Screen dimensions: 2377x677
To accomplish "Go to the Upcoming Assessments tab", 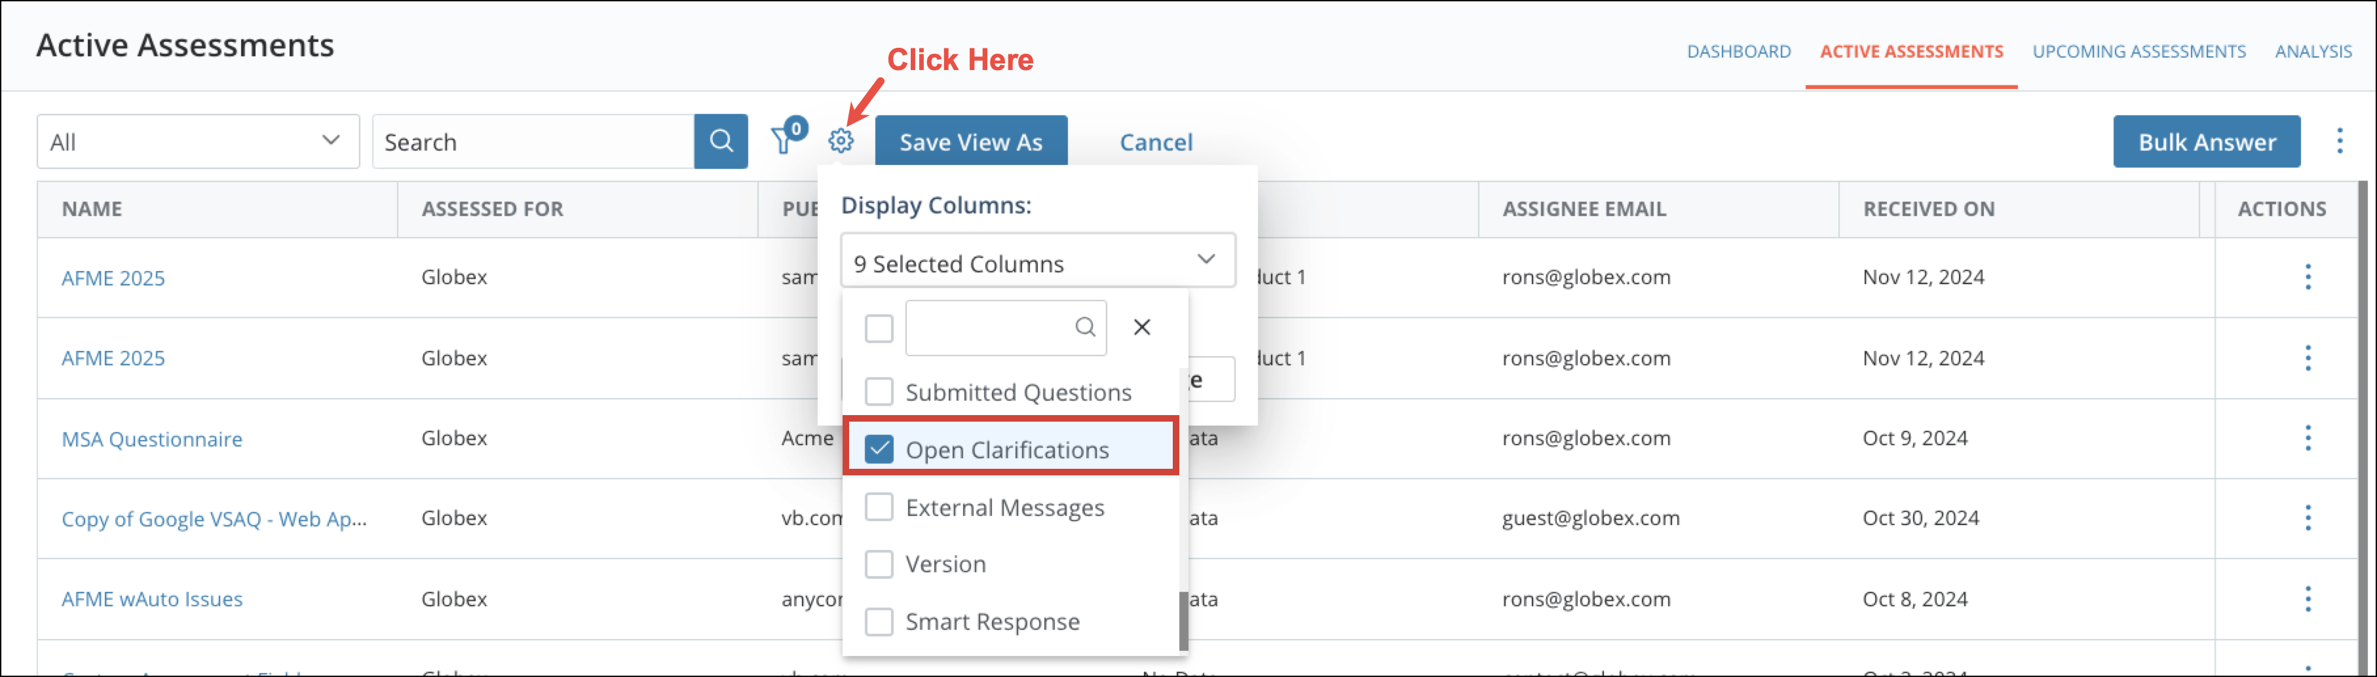I will [2138, 52].
